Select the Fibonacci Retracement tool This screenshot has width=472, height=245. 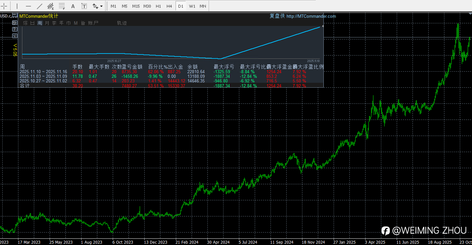(62, 6)
